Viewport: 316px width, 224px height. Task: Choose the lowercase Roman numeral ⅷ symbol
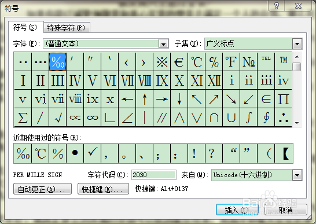point(75,99)
